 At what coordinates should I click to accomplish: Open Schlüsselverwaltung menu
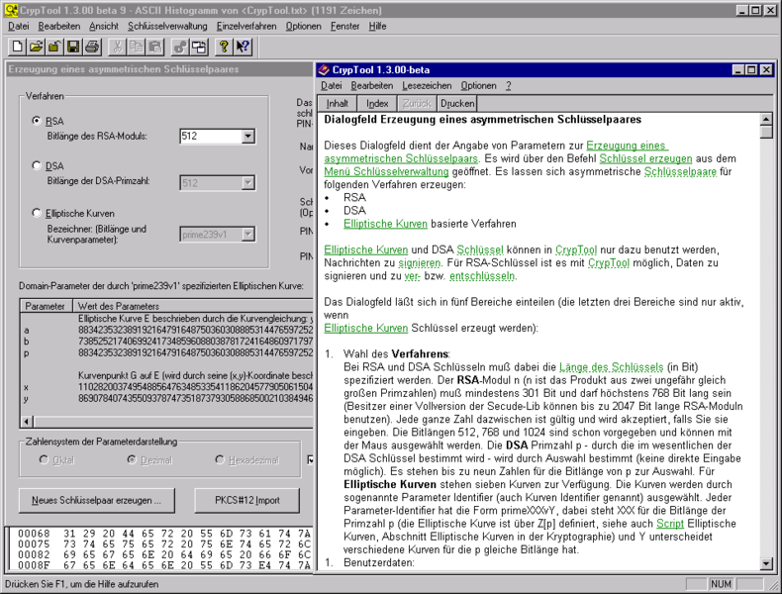tap(167, 26)
